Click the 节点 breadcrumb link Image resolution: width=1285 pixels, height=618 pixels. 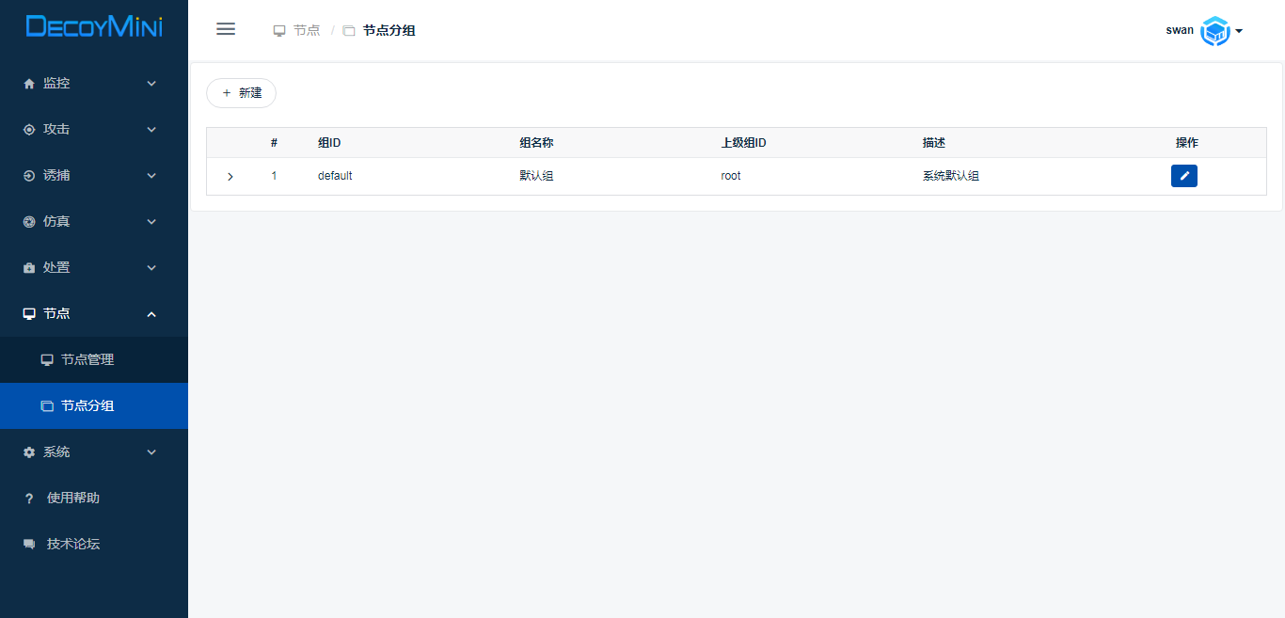tap(306, 30)
